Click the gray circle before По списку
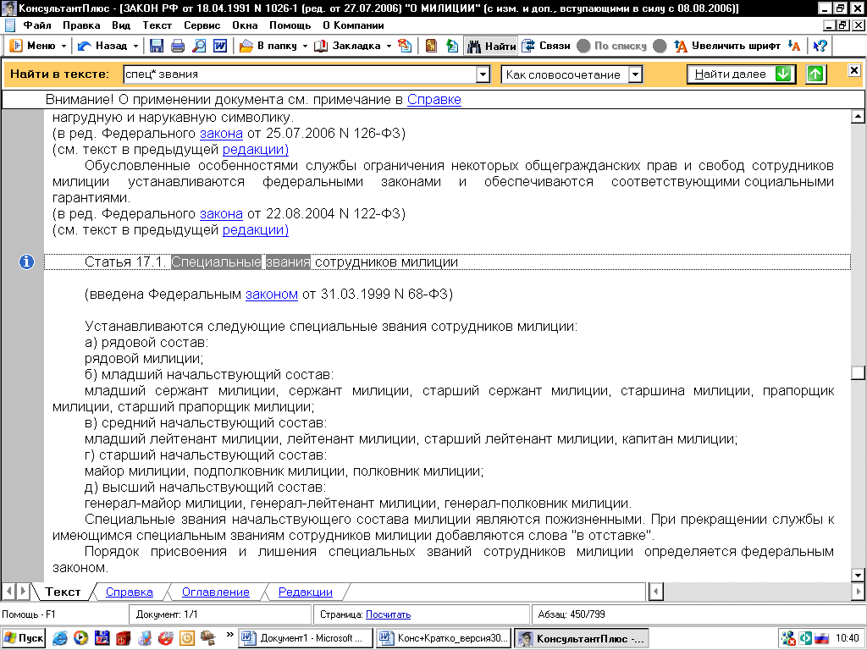The width and height of the screenshot is (867, 650). 583,46
